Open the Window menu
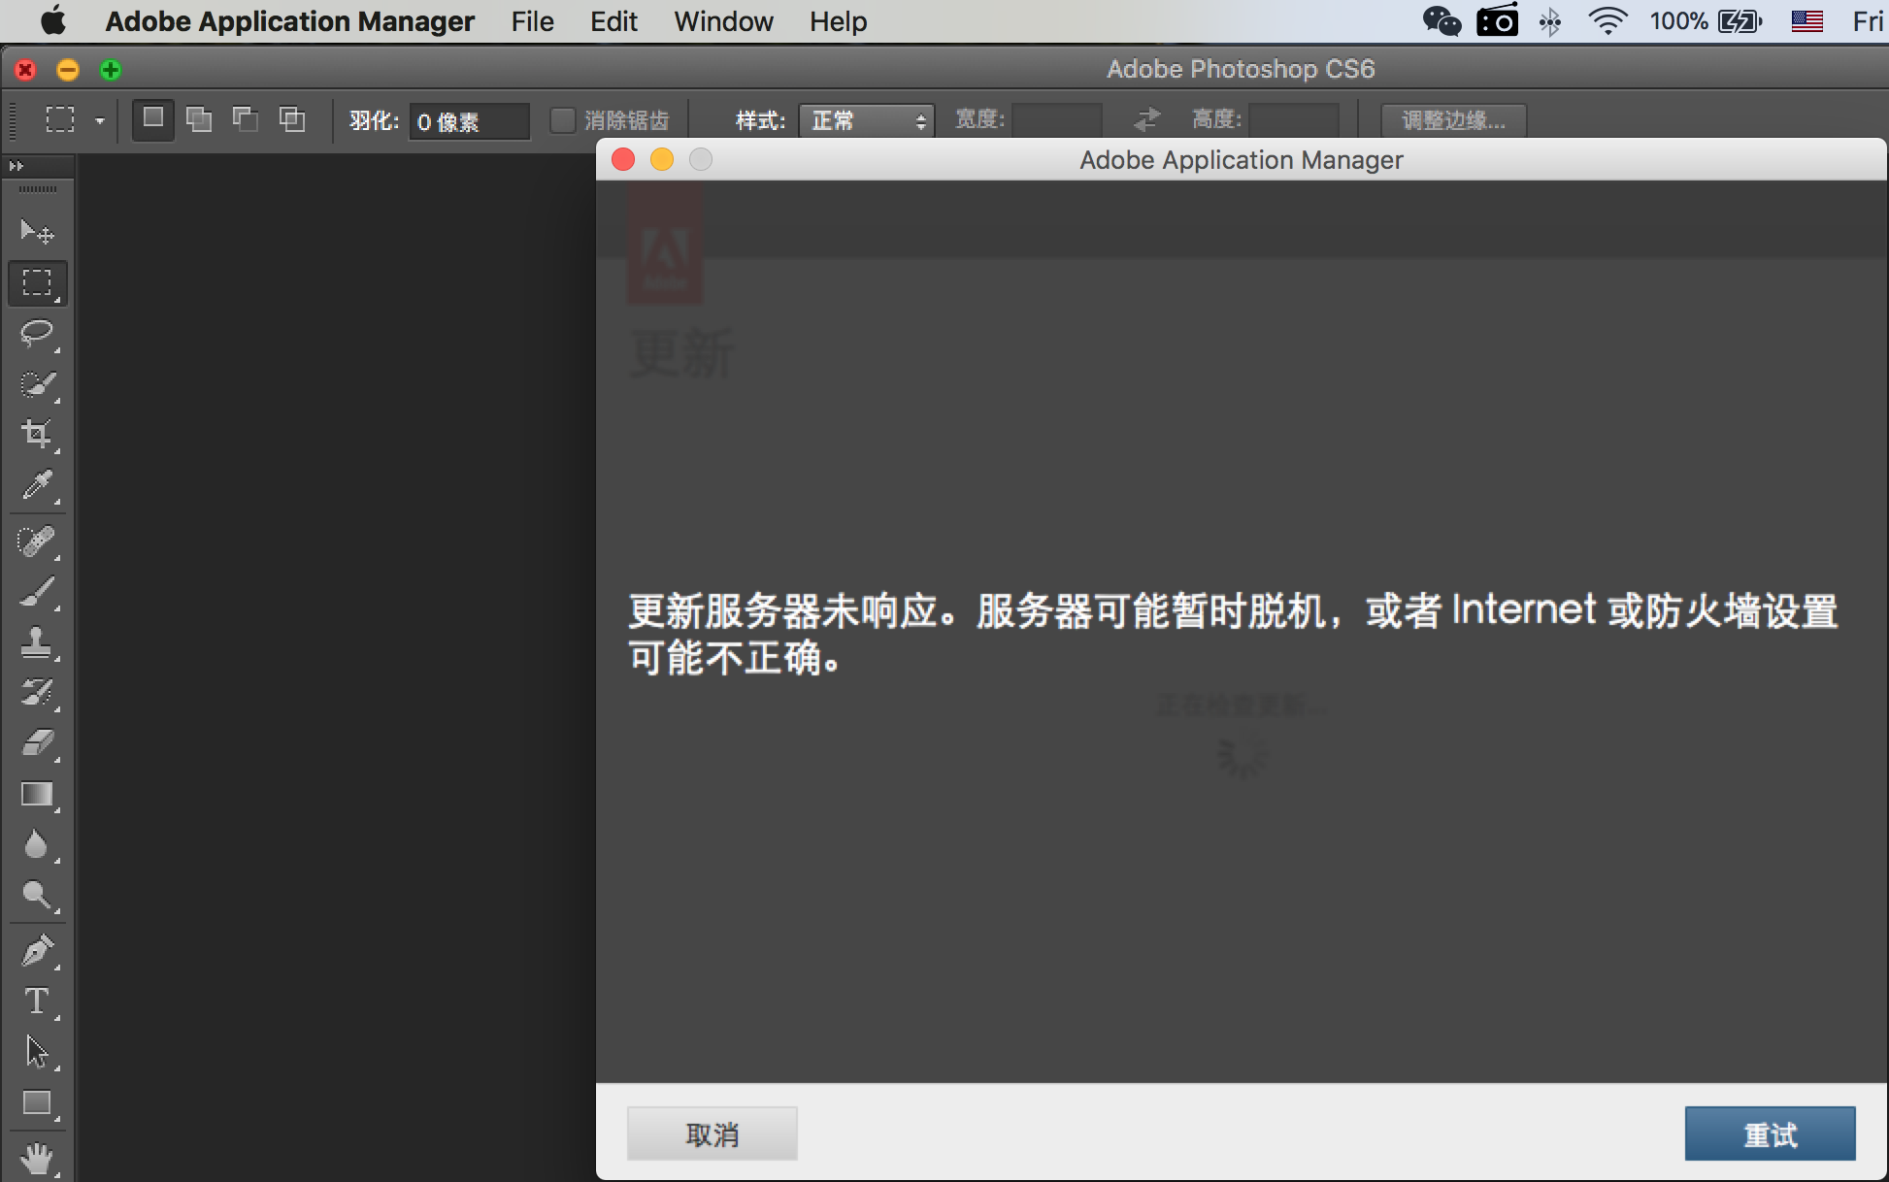 pos(724,21)
